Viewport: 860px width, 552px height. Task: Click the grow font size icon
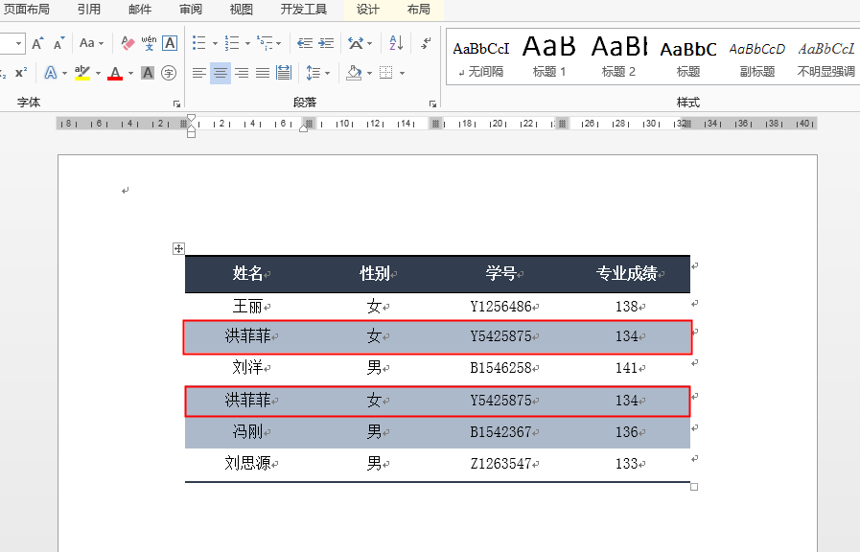(x=37, y=43)
